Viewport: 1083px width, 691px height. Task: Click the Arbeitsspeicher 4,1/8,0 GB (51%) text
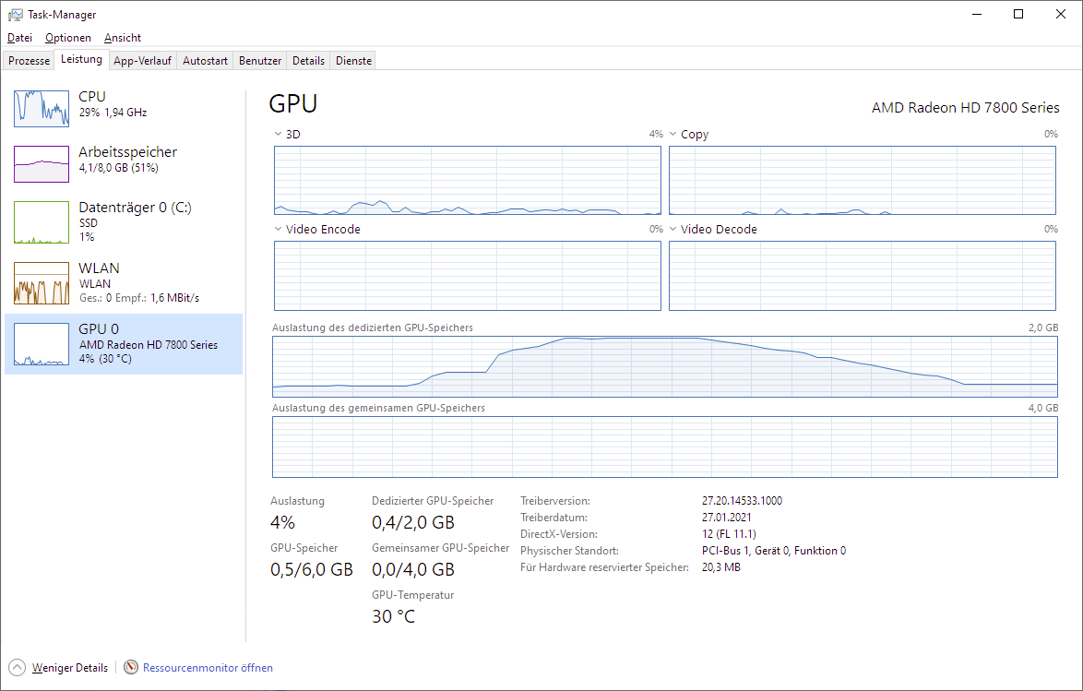point(118,168)
